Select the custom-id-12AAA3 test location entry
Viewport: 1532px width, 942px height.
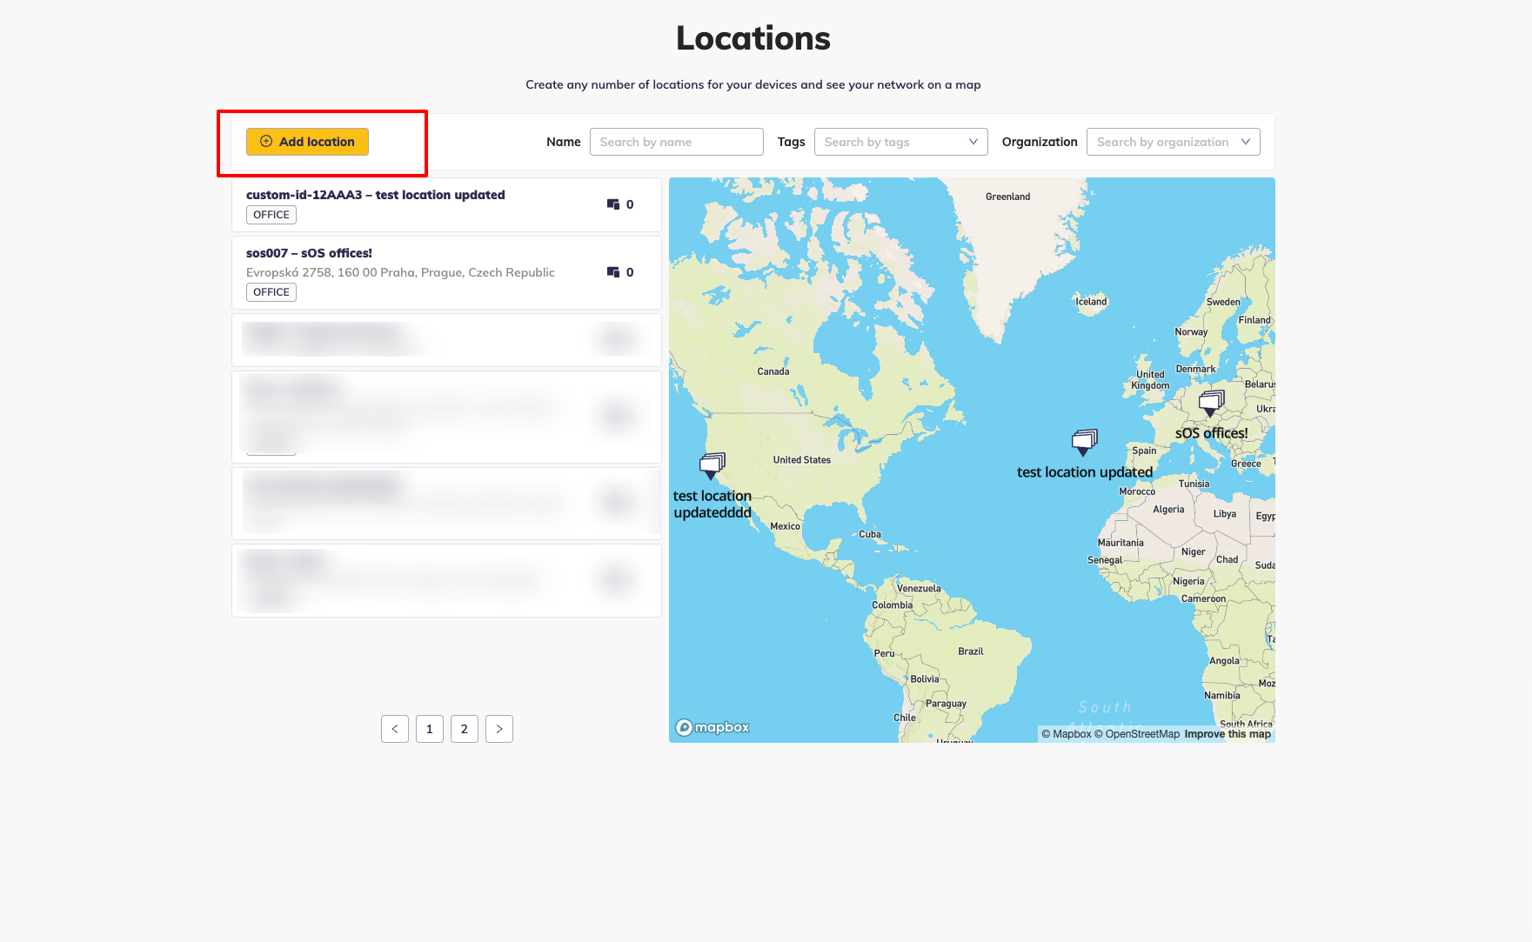[375, 195]
